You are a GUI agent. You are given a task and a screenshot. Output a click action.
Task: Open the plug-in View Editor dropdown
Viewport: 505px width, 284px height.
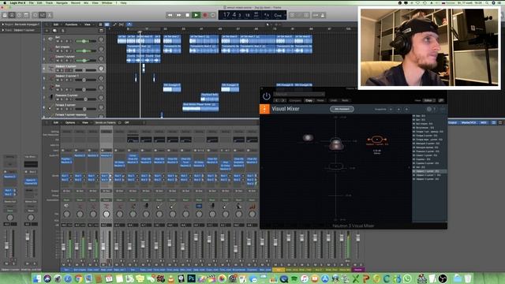429,100
